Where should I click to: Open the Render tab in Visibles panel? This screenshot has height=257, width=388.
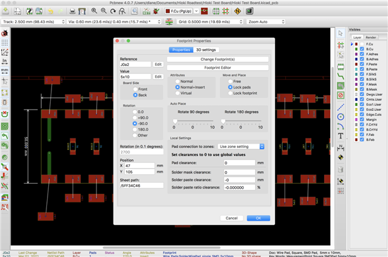click(x=371, y=37)
